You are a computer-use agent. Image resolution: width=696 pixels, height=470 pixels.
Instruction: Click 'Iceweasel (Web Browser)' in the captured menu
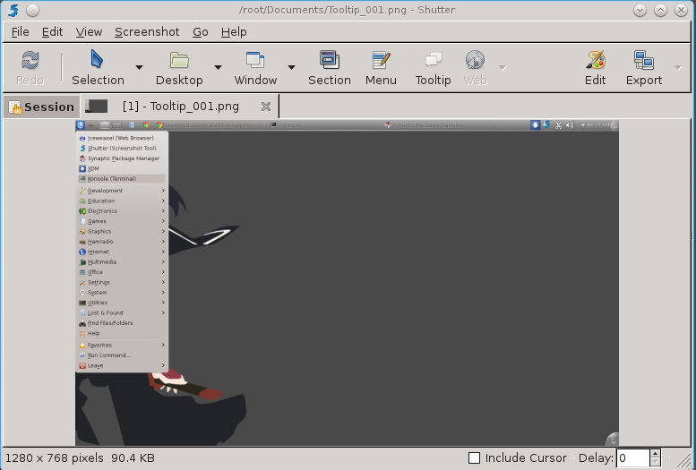coord(121,138)
